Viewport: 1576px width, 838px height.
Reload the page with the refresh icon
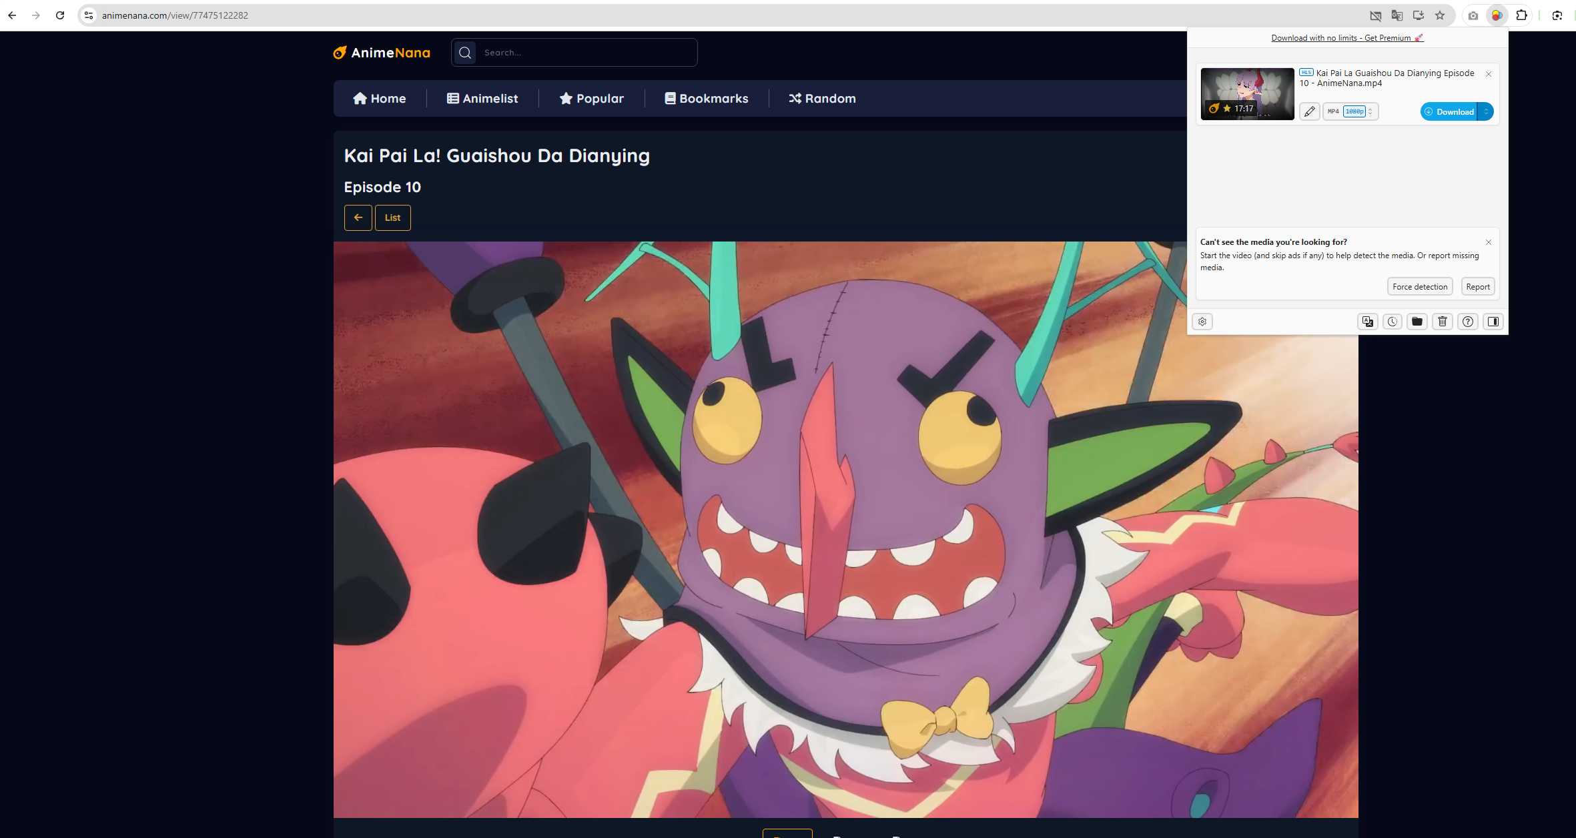[x=60, y=15]
